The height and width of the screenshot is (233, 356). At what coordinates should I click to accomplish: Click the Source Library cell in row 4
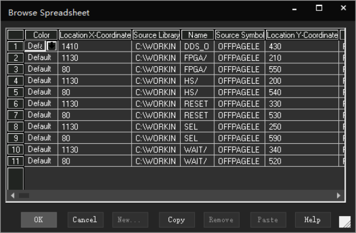pyautogui.click(x=156, y=81)
